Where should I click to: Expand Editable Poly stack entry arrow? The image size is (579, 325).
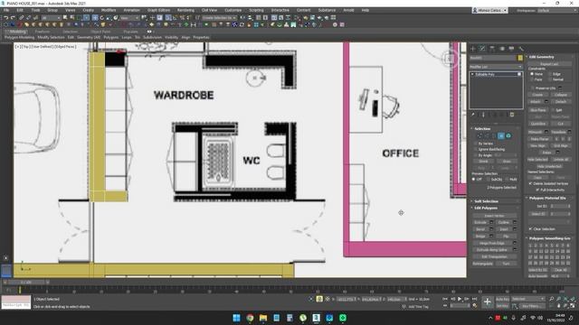tap(472, 74)
